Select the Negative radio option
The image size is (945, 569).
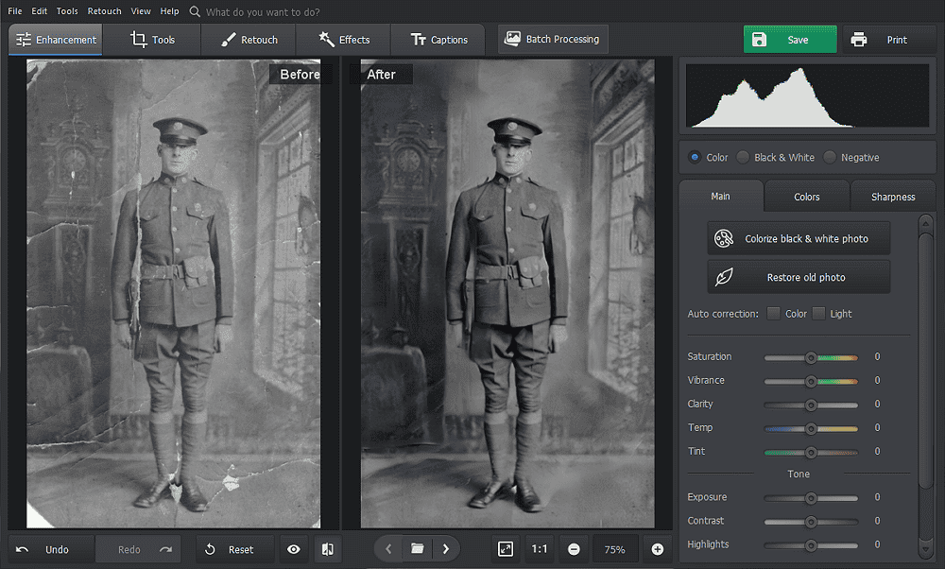point(831,158)
